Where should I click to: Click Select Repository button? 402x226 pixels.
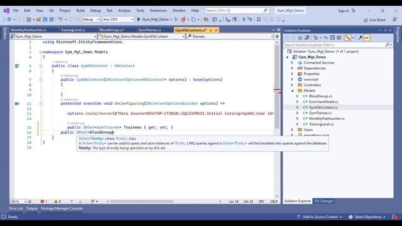point(367,217)
